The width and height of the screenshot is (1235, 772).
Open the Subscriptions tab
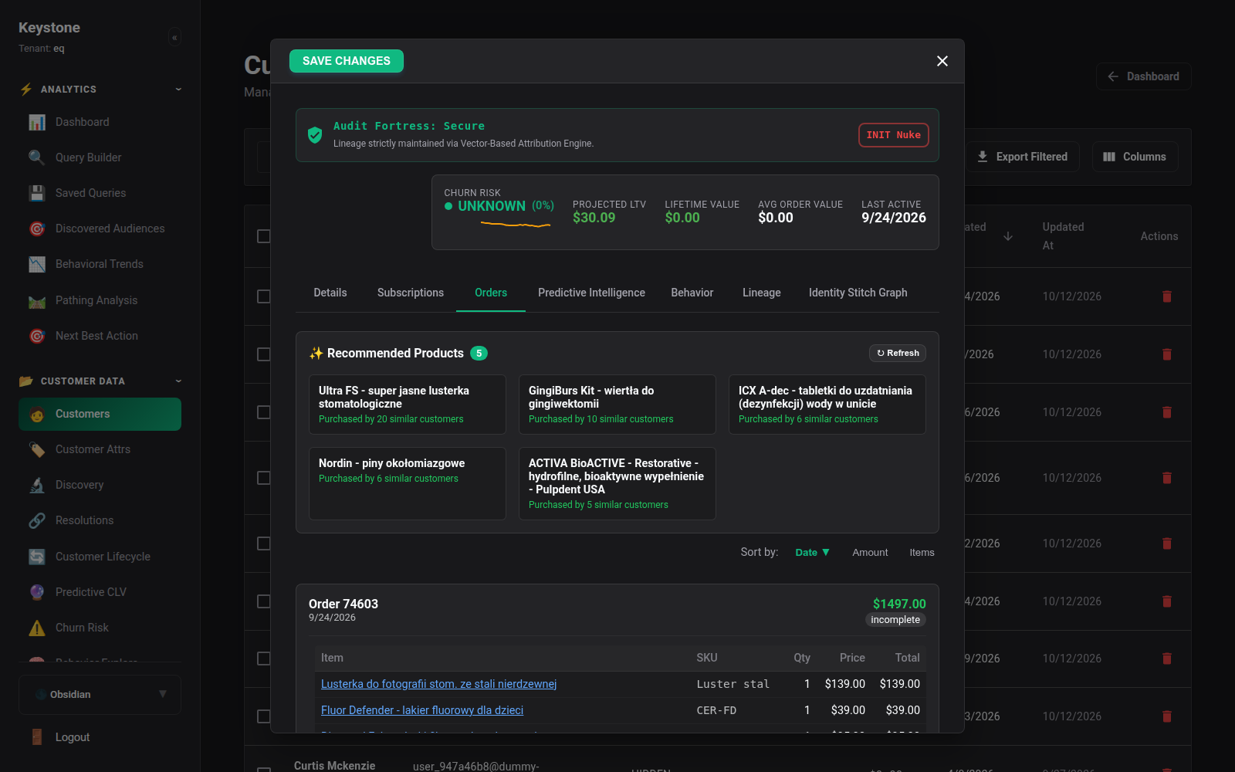[411, 293]
